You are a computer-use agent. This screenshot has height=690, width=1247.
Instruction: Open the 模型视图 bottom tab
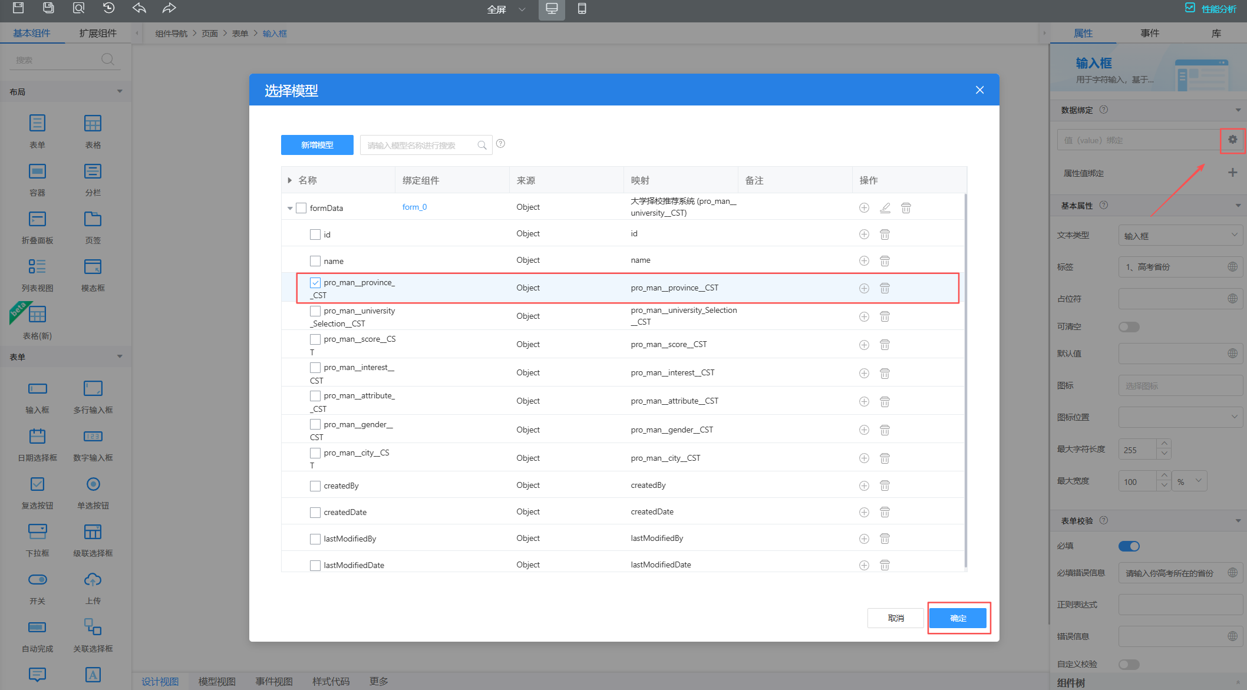pyautogui.click(x=216, y=681)
